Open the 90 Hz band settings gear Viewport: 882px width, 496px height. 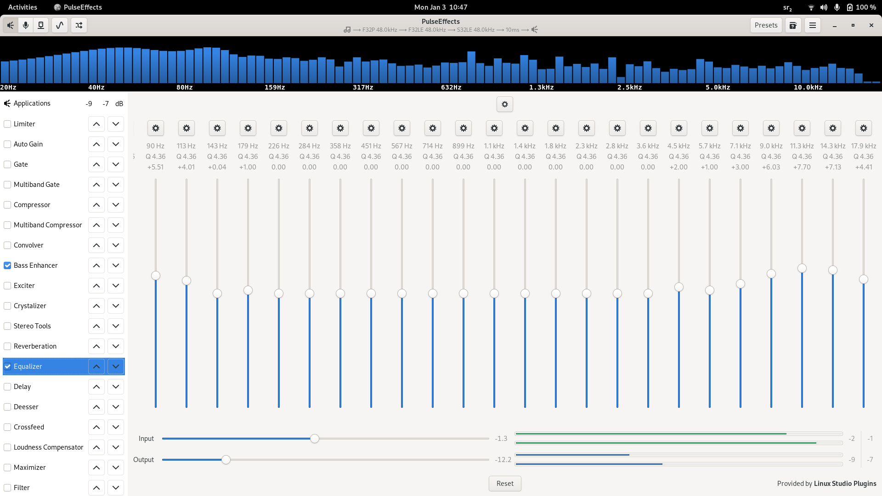156,128
